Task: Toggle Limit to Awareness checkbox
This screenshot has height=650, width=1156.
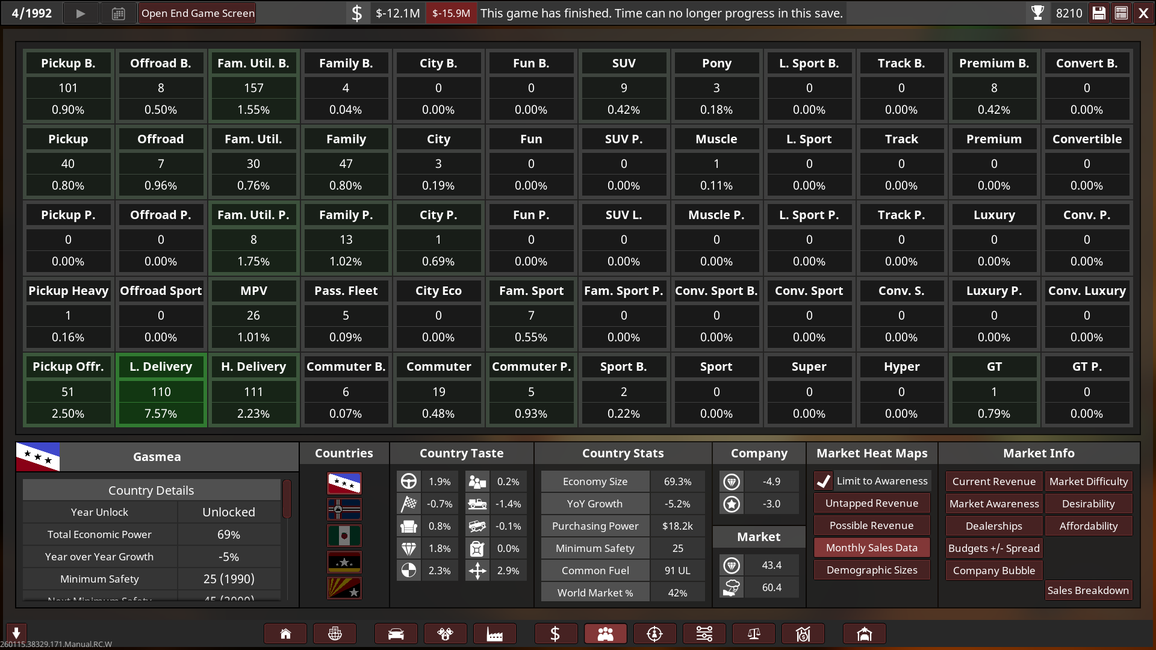Action: pyautogui.click(x=824, y=481)
